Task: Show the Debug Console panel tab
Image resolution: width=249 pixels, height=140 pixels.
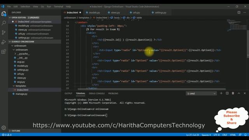Action: (97, 93)
